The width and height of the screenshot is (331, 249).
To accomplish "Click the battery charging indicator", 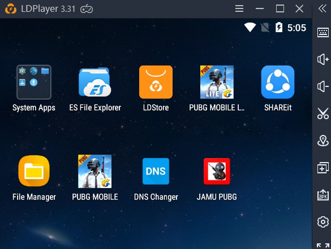I will coord(279,27).
